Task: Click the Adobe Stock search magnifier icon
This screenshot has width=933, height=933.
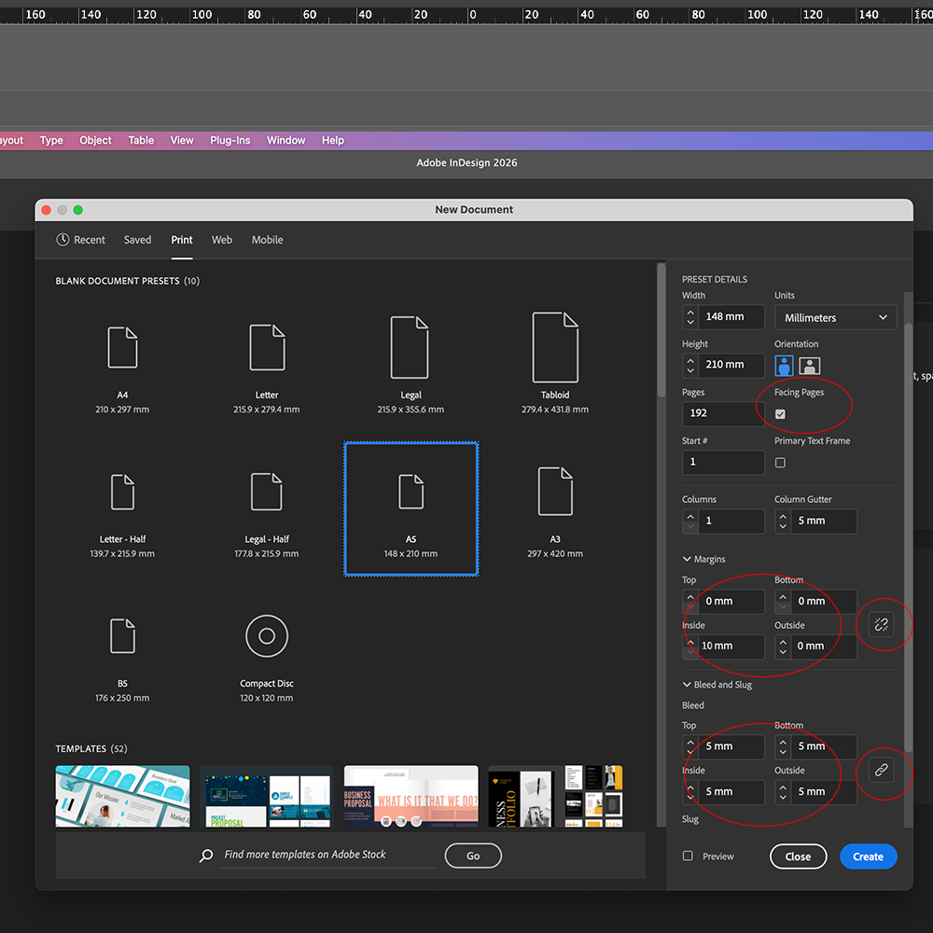Action: tap(206, 856)
